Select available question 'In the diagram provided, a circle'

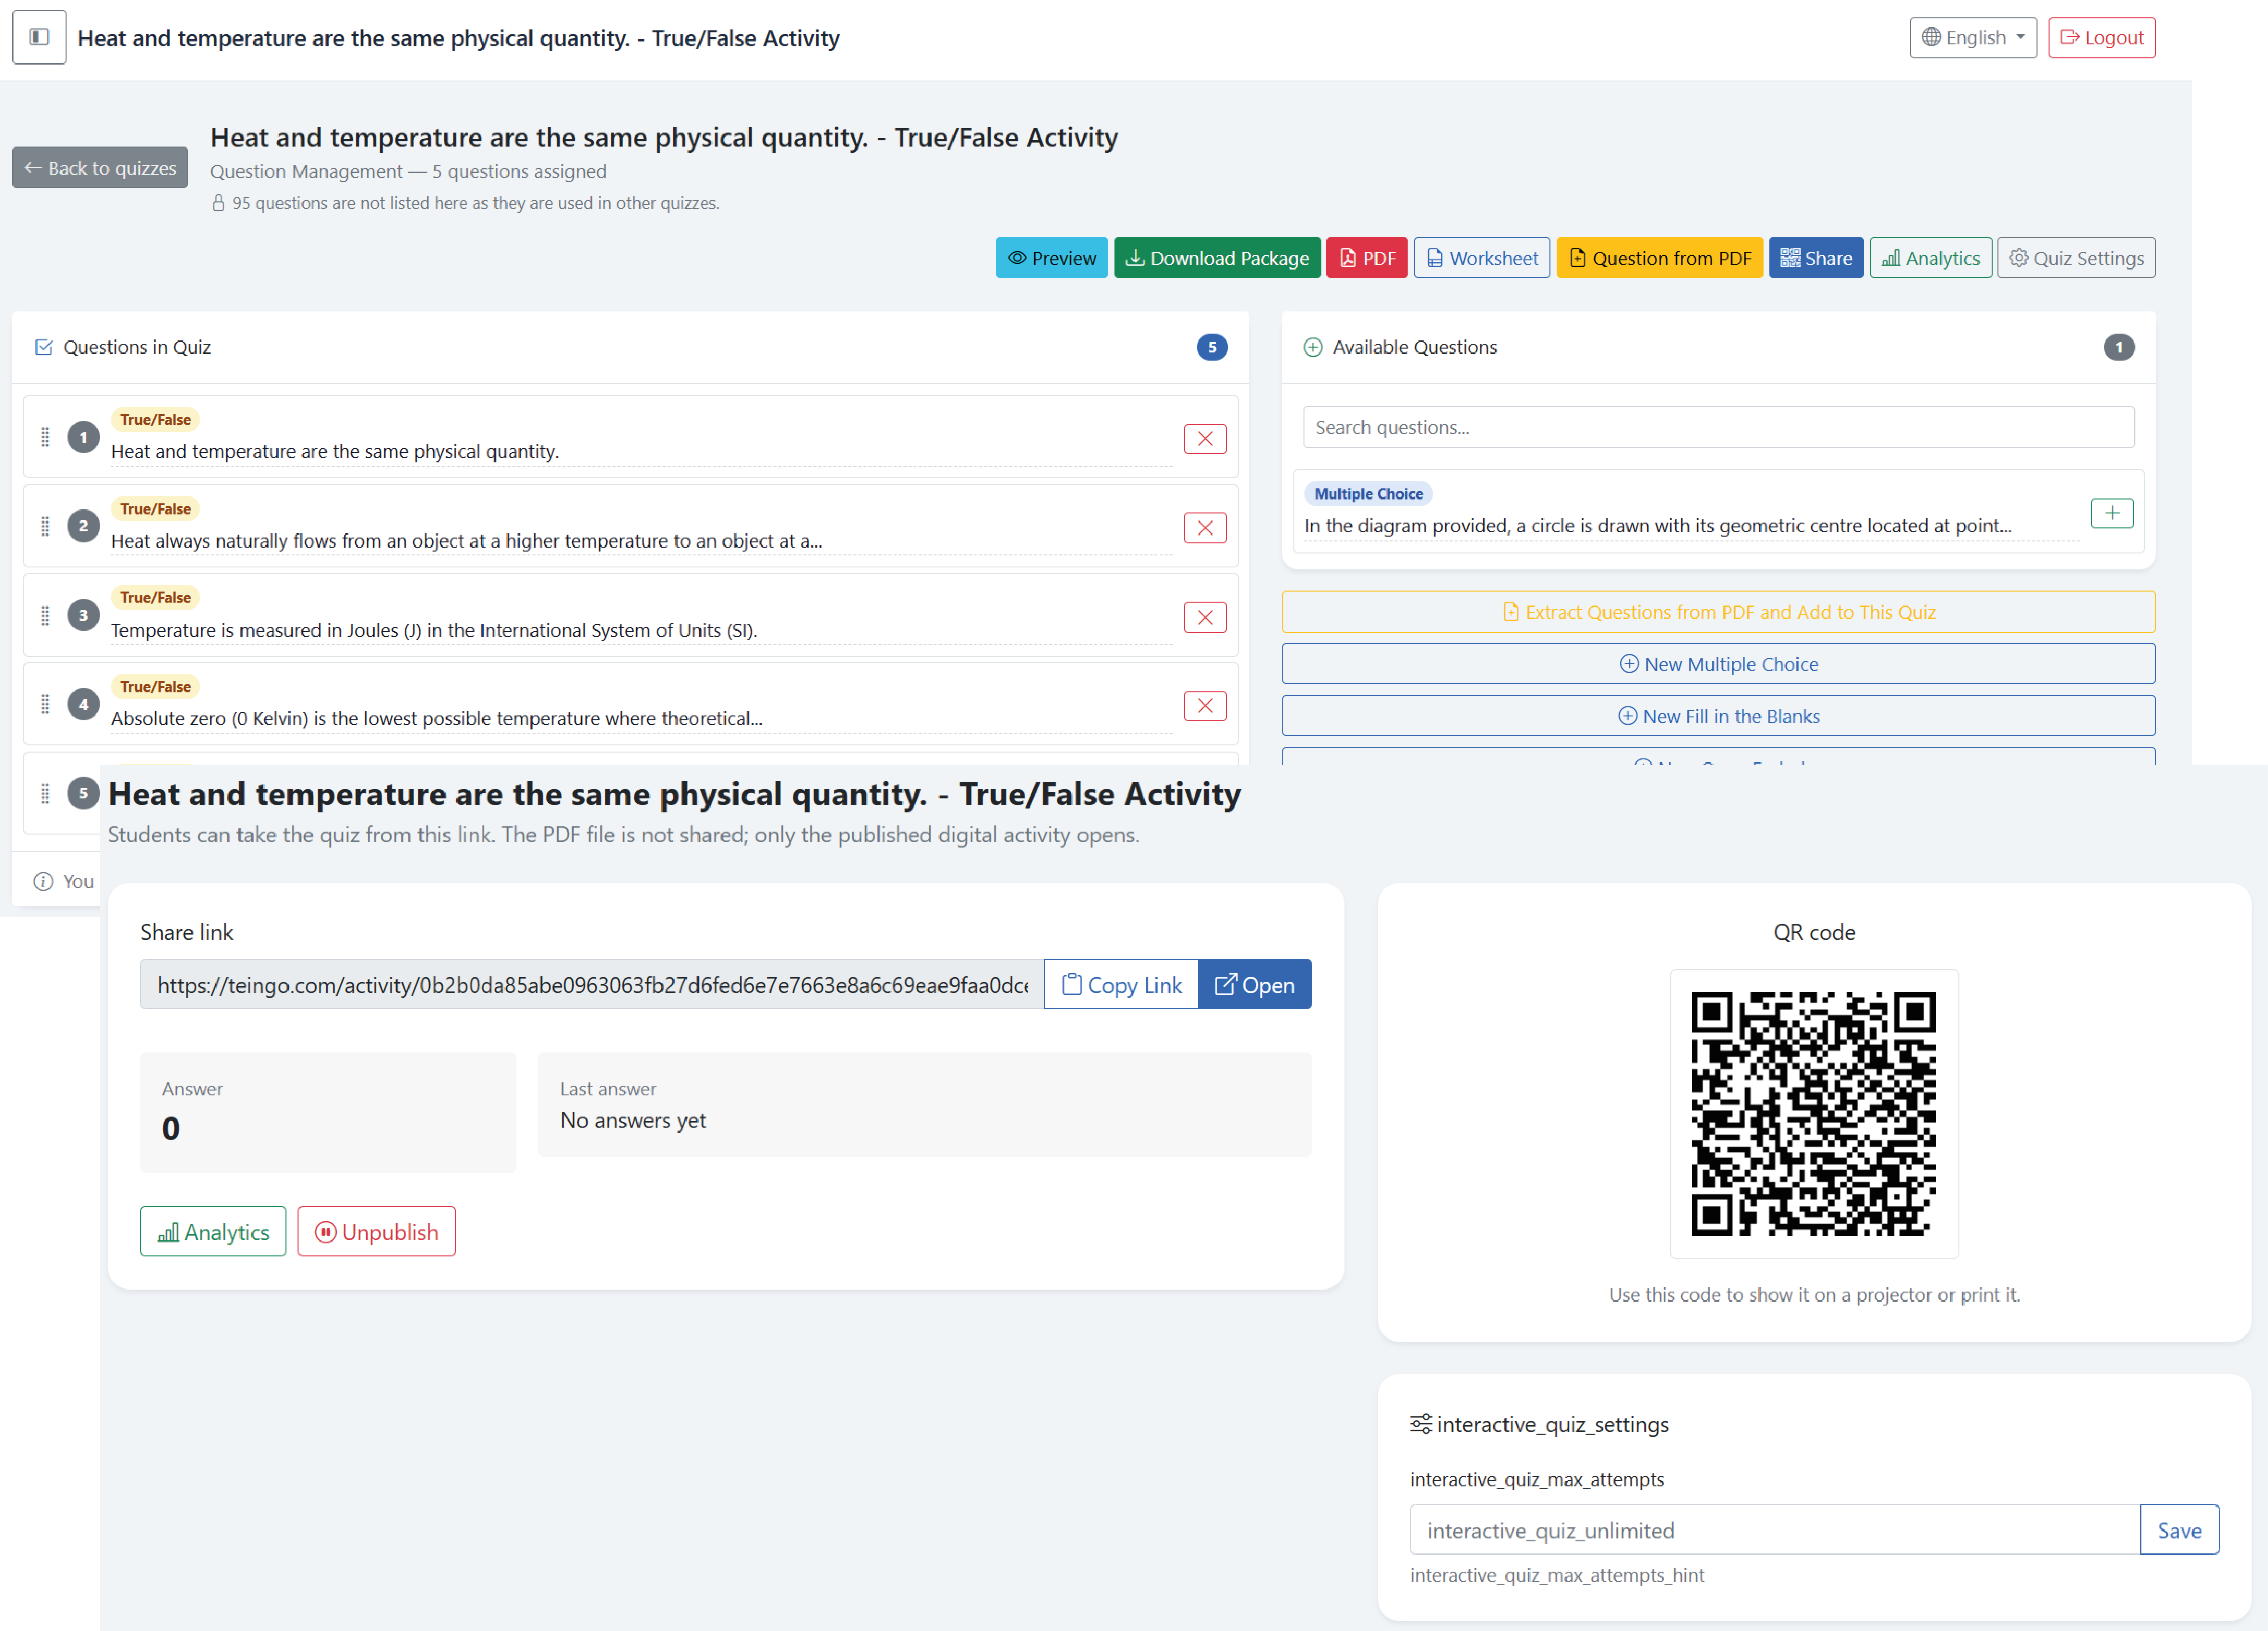tap(1657, 526)
